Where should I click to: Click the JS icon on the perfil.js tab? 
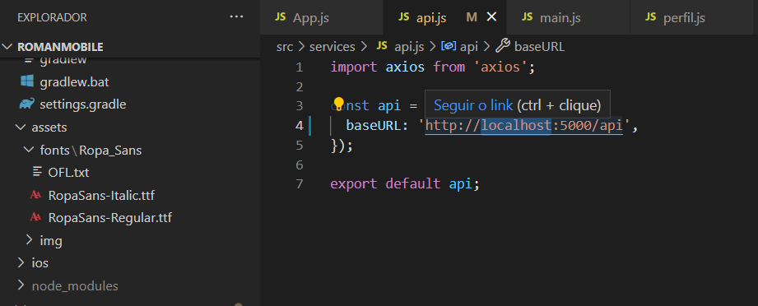click(651, 17)
